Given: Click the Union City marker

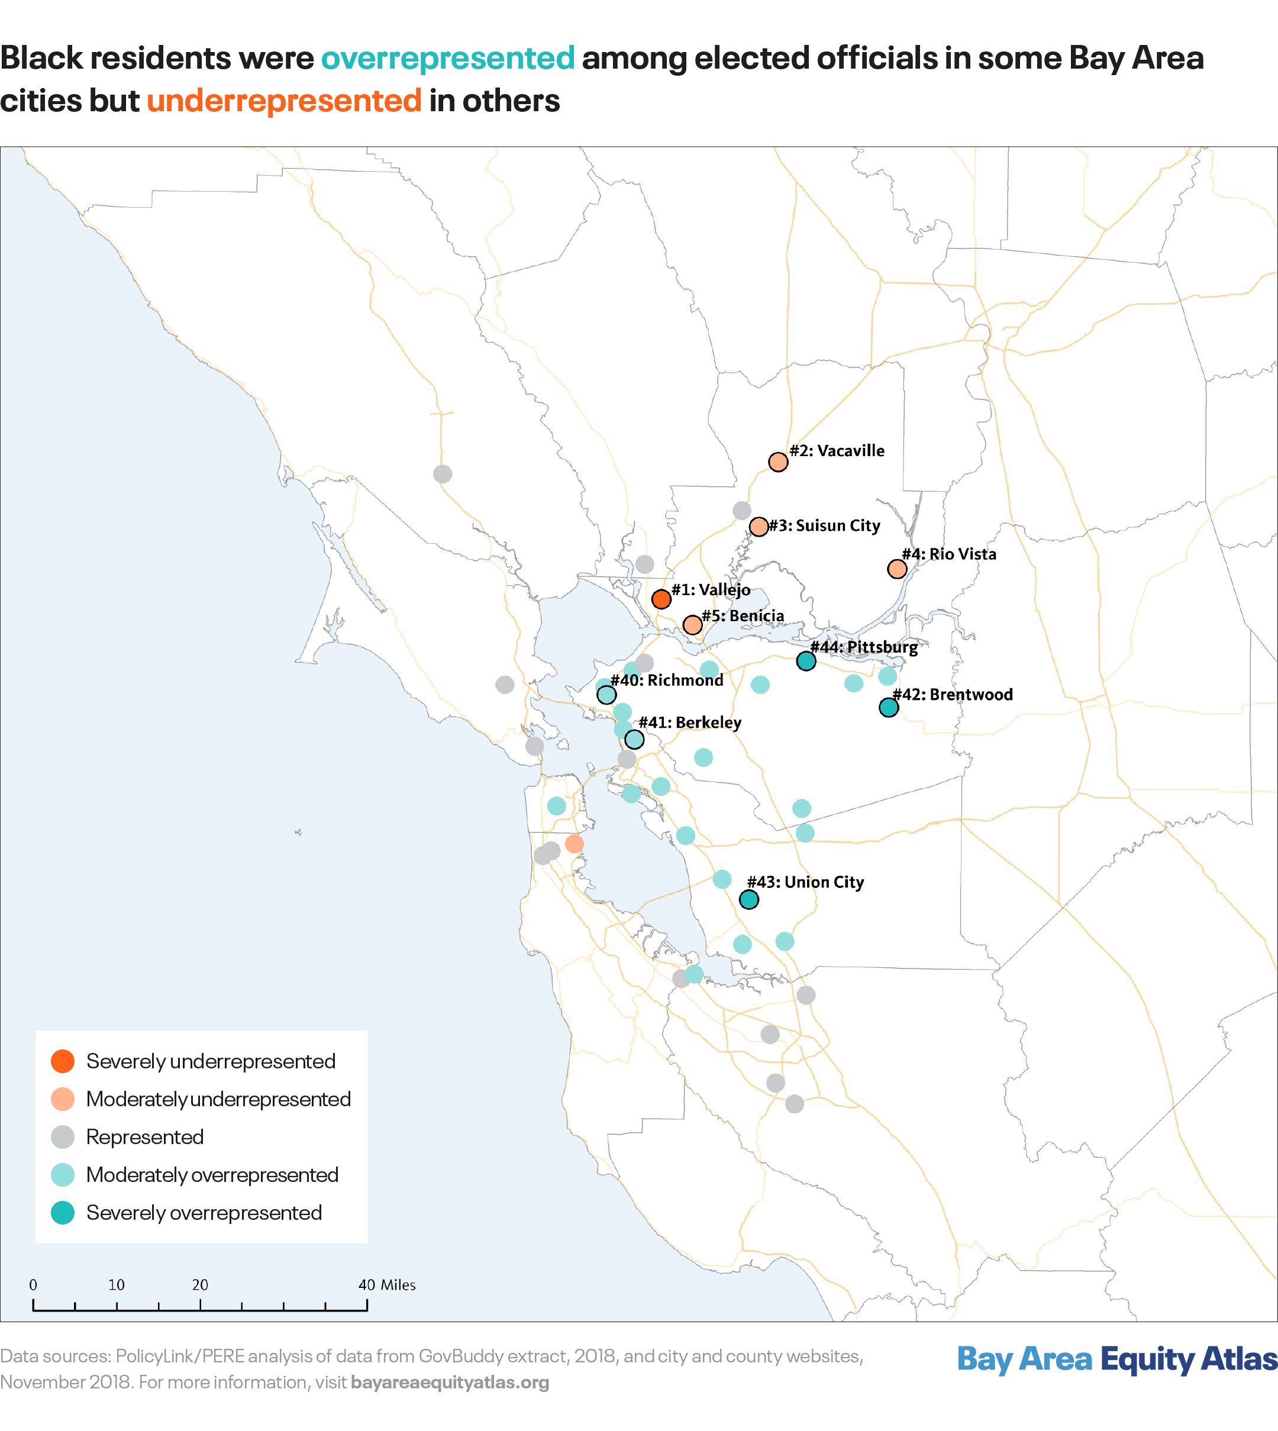Looking at the screenshot, I should 749,899.
